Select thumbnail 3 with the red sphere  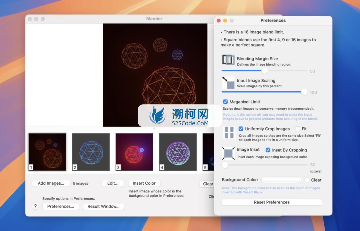tap(134, 152)
